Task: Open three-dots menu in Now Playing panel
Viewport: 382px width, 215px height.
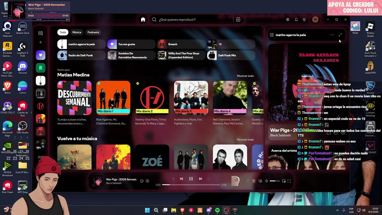Action: tap(332, 35)
